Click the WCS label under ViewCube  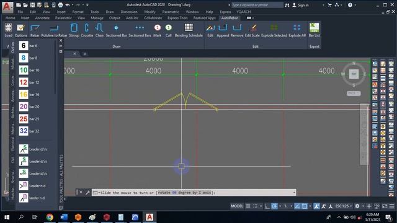pos(354,94)
